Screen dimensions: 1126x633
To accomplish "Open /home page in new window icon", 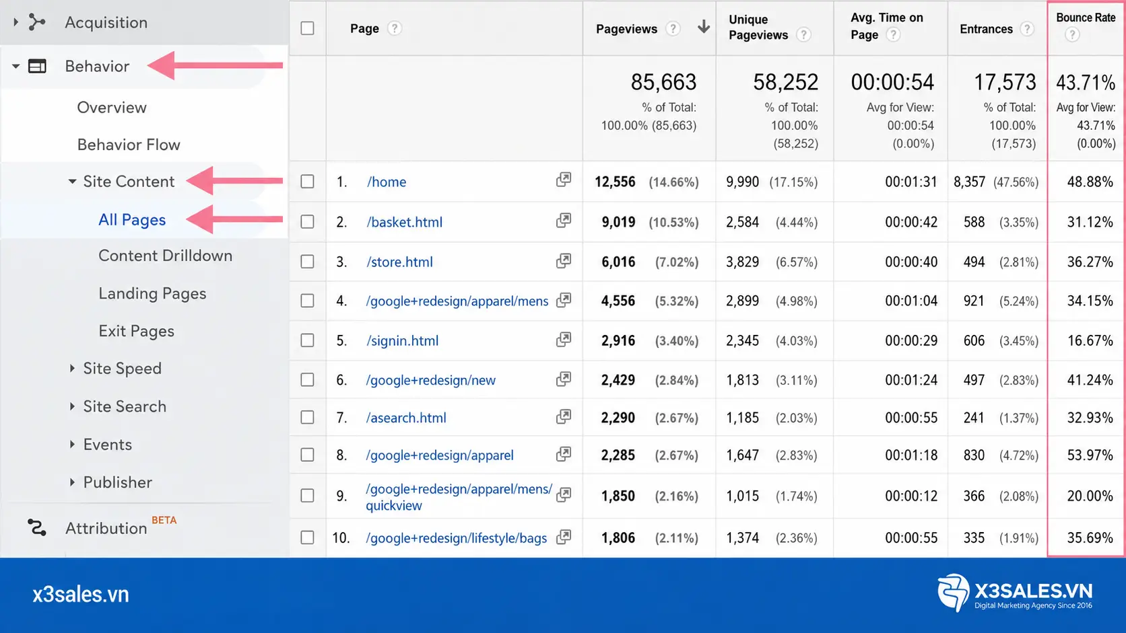I will (564, 180).
